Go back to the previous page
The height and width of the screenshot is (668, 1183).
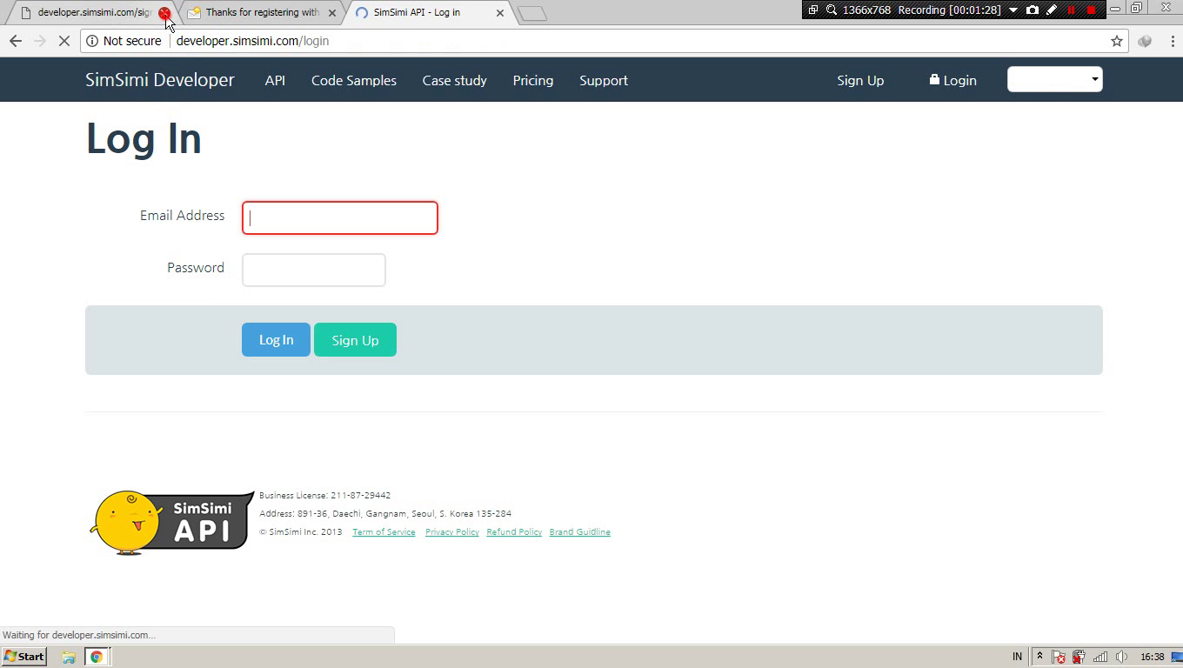15,41
